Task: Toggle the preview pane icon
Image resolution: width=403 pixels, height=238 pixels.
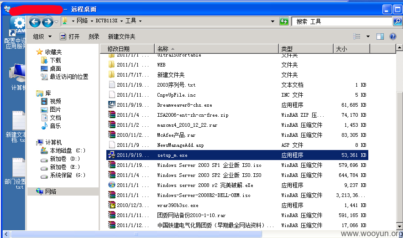Action: 380,36
